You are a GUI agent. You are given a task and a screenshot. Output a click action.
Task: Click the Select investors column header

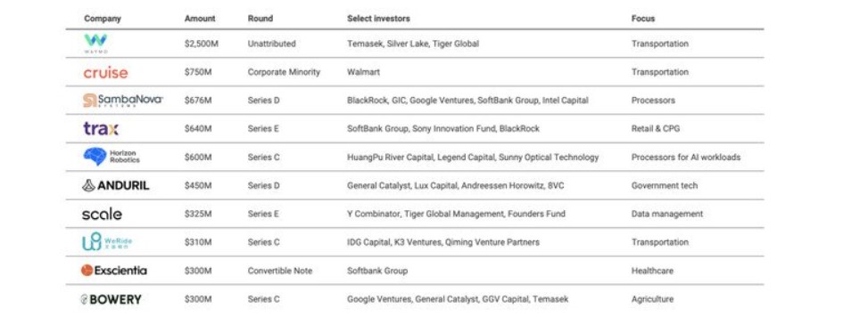(378, 18)
